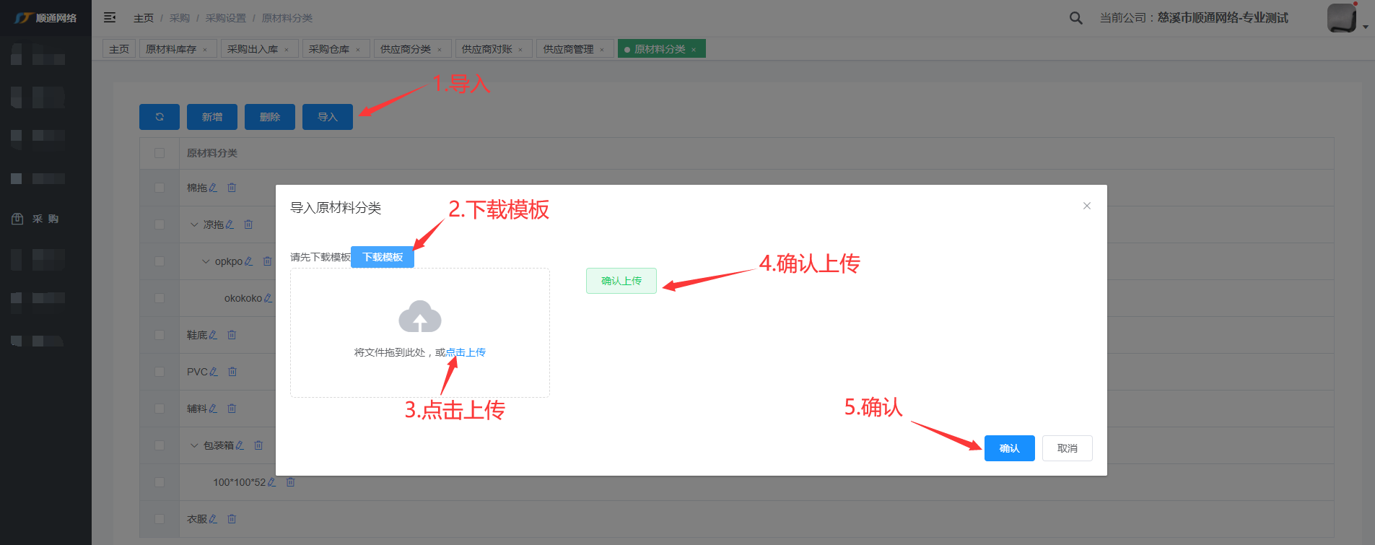Click the search magnifier icon
1375x545 pixels.
(1075, 18)
